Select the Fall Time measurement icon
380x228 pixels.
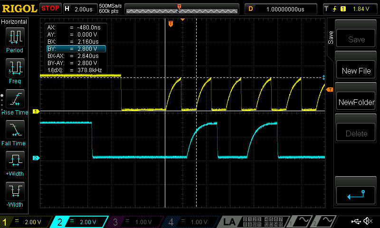point(15,129)
